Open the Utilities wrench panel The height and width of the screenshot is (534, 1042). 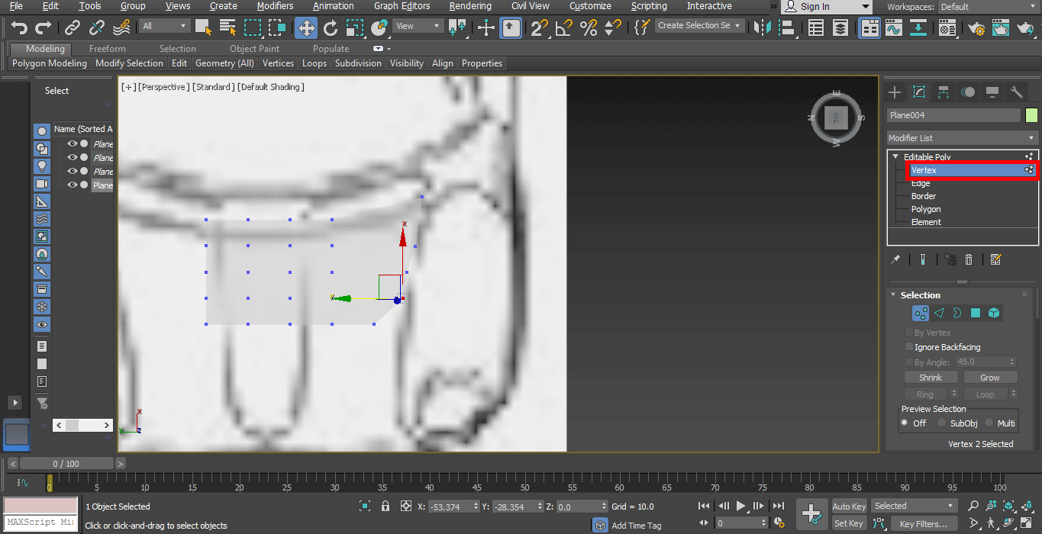[x=1018, y=92]
